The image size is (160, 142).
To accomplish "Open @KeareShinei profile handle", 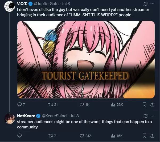I will [55, 116].
